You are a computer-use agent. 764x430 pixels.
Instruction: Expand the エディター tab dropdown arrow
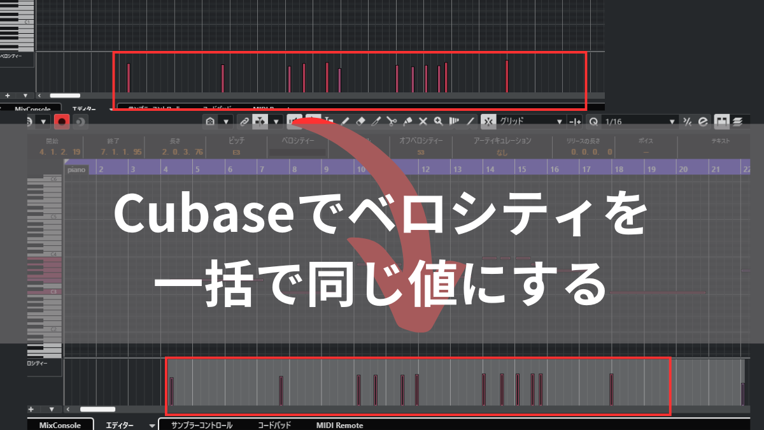(x=152, y=424)
